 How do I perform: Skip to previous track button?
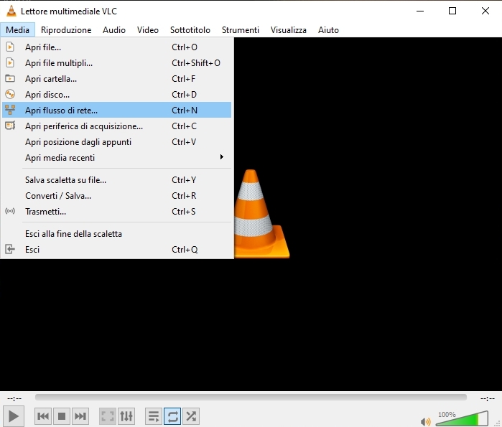pos(43,416)
